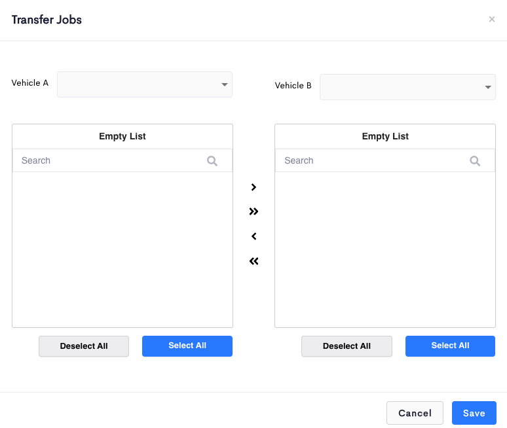Deselect All in the left list
Screen dimensions: 507x428
[84, 346]
